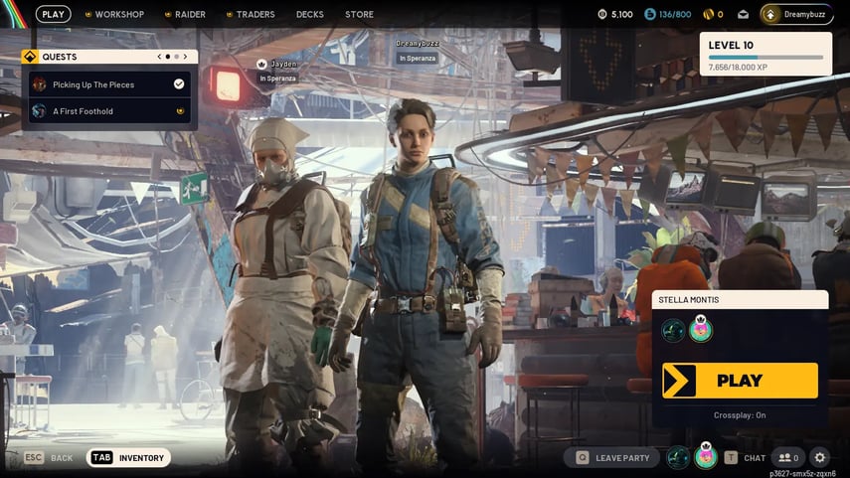Select the pink party leader avatar in bottom bar
Image resolution: width=850 pixels, height=478 pixels.
(706, 457)
